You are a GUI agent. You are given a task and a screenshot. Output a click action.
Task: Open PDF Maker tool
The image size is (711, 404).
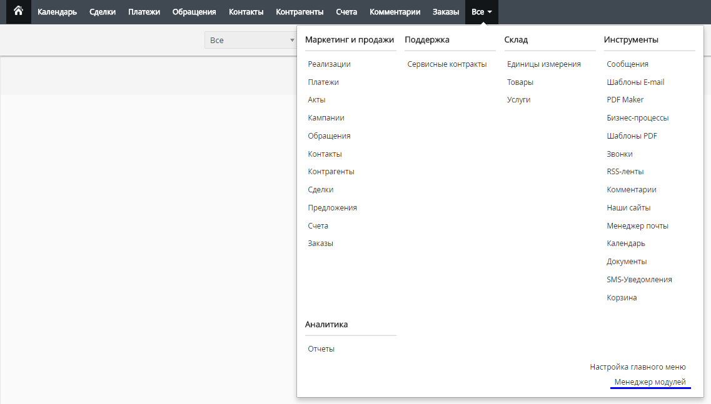point(625,100)
